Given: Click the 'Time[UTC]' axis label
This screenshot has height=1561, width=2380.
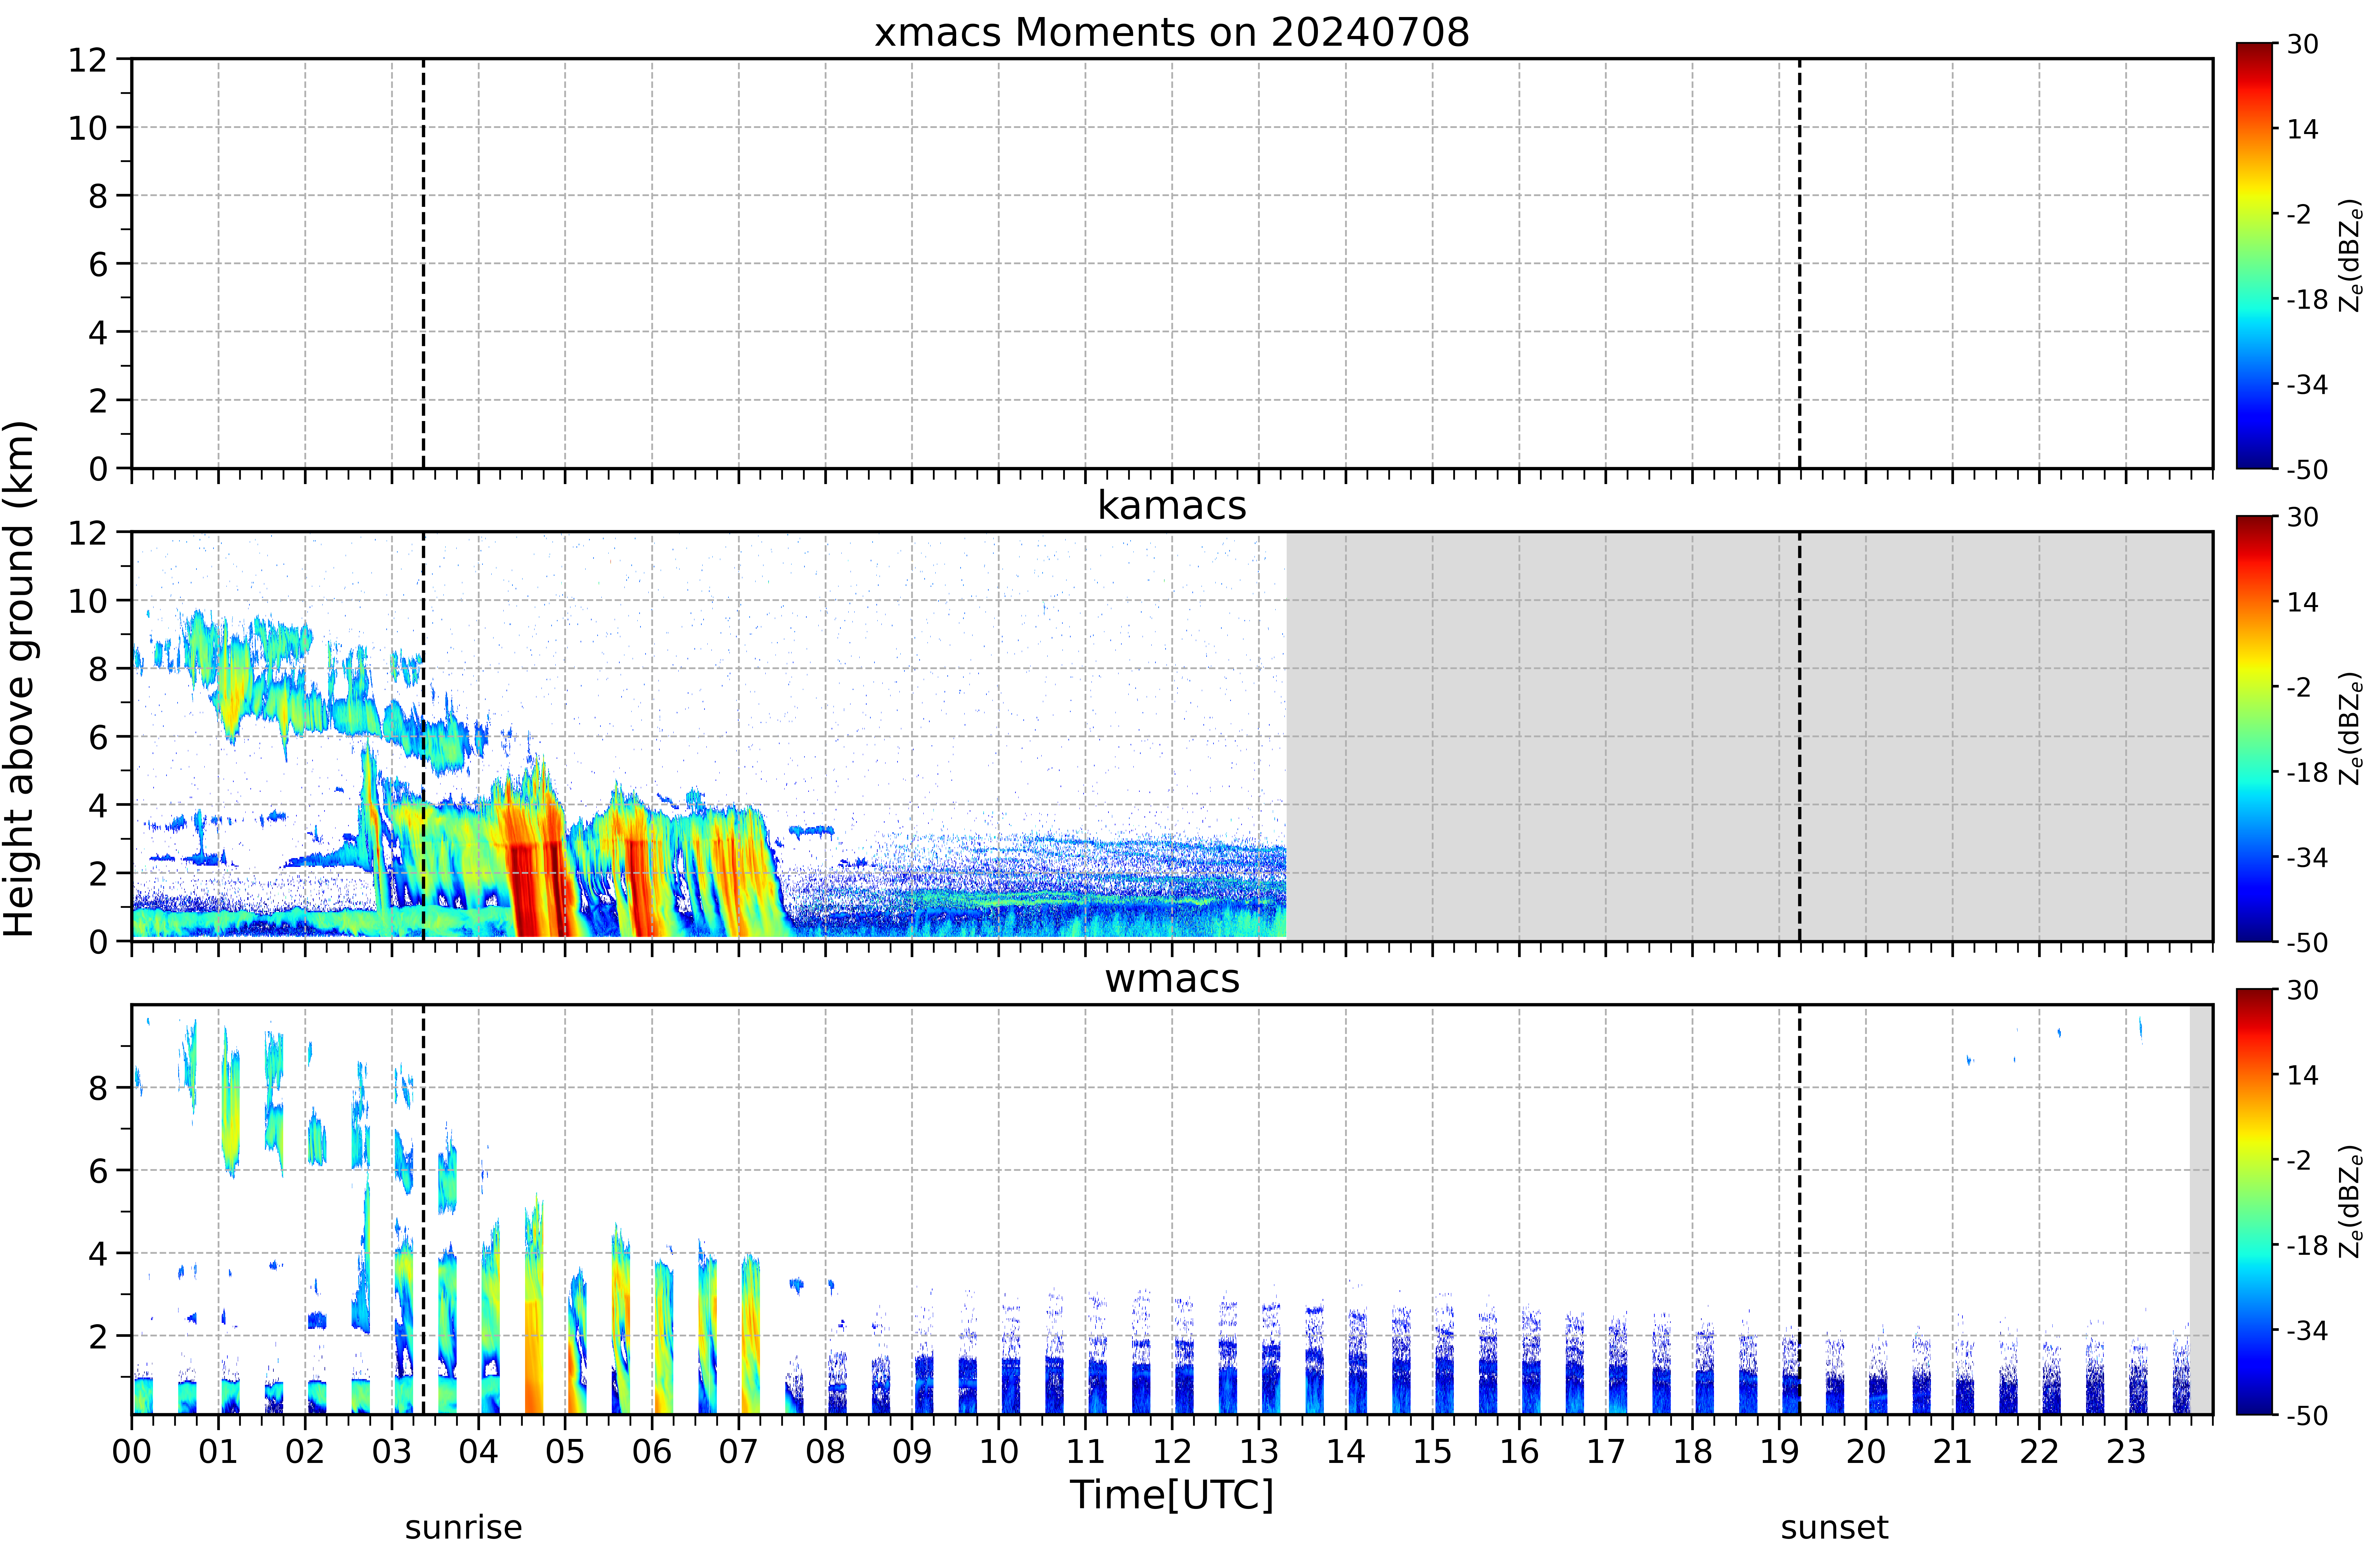Looking at the screenshot, I should click(1172, 1495).
